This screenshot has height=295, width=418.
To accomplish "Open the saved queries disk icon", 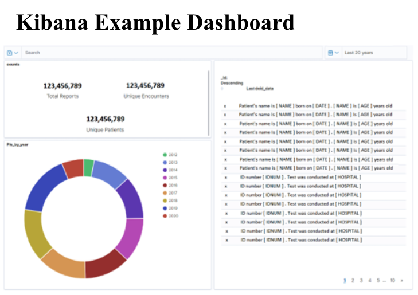I will [x=10, y=53].
